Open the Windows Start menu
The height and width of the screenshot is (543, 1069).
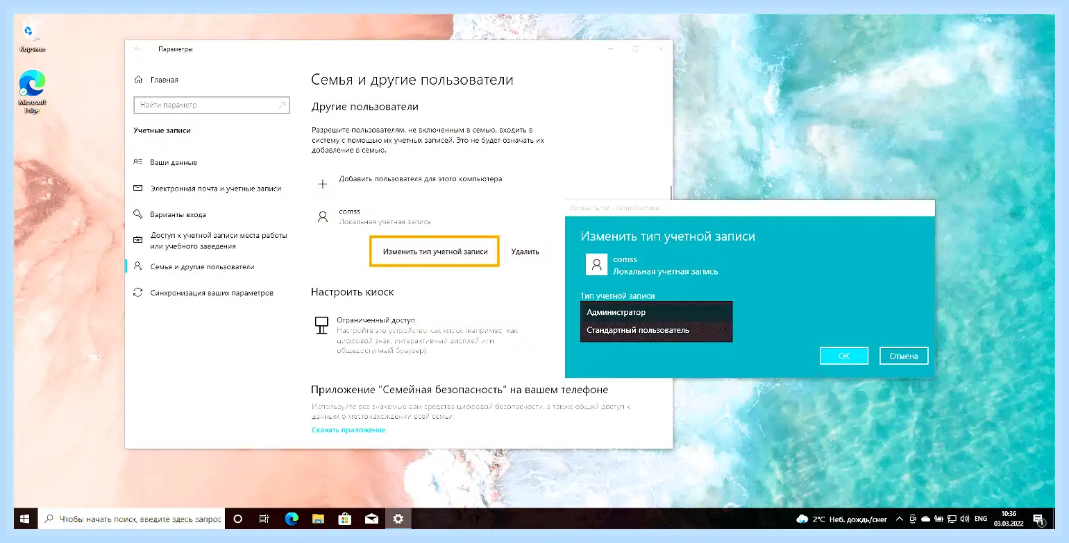coord(26,519)
